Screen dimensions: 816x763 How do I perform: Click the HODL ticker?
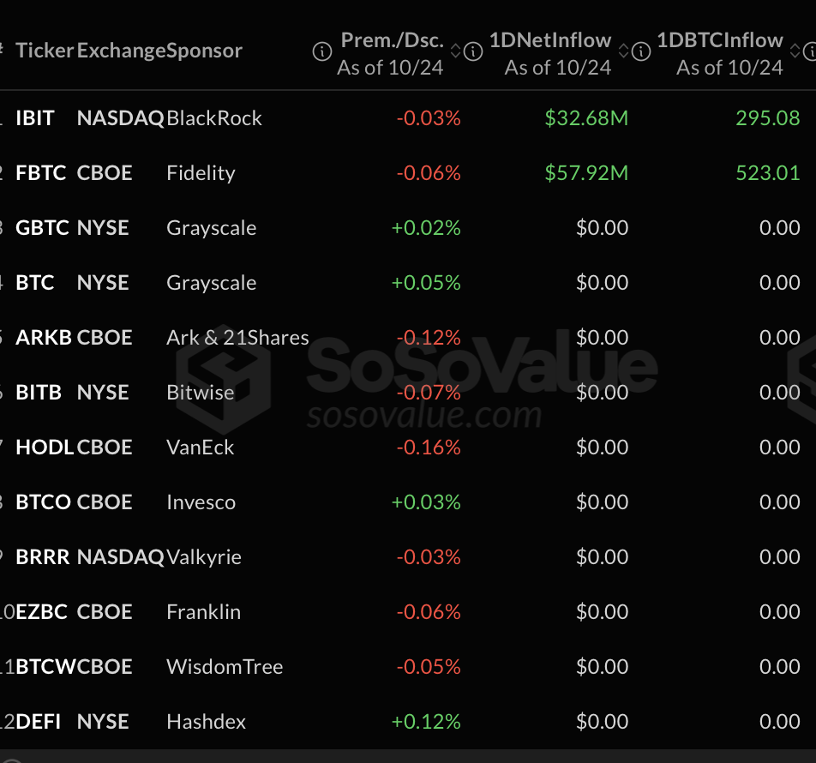[x=44, y=448]
